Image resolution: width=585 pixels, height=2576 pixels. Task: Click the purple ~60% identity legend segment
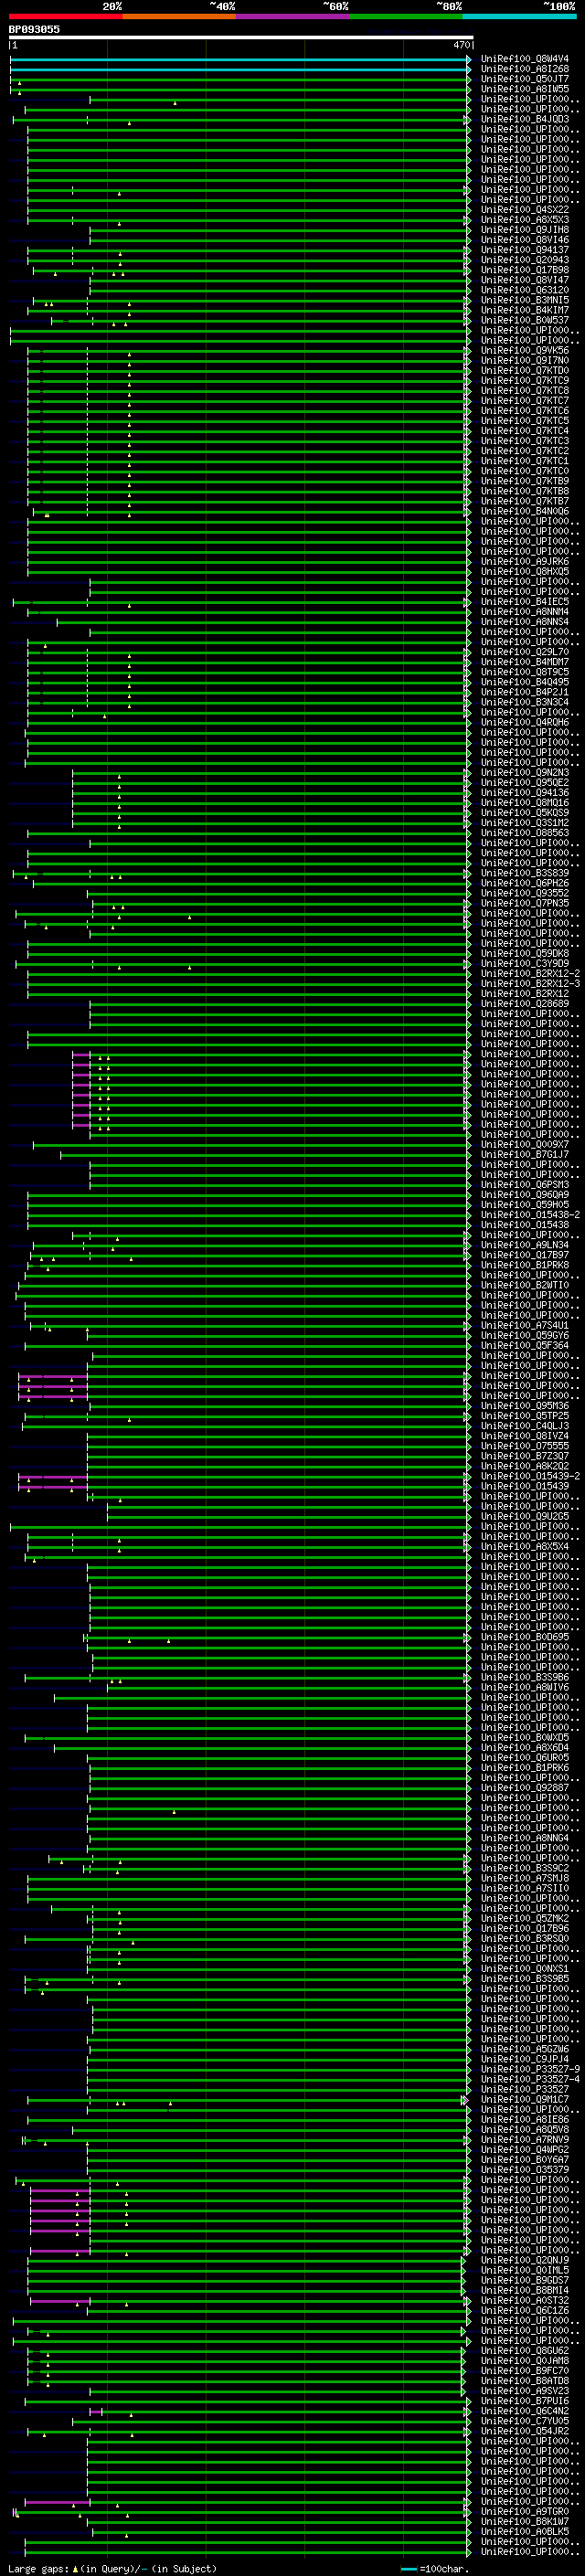292,16
